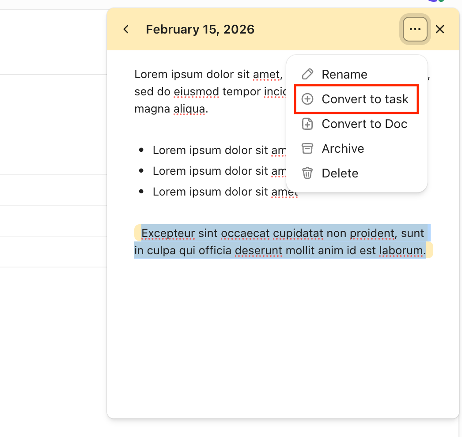This screenshot has width=462, height=437.
Task: Open the three-dot options menu
Action: tap(414, 29)
